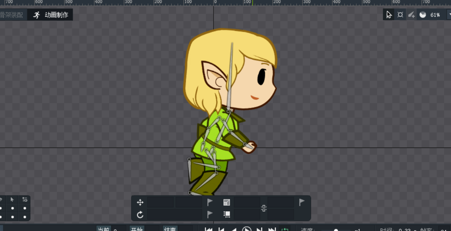The image size is (451, 231).
Task: Set rotation keyframe with the flag
Action: [x=210, y=214]
